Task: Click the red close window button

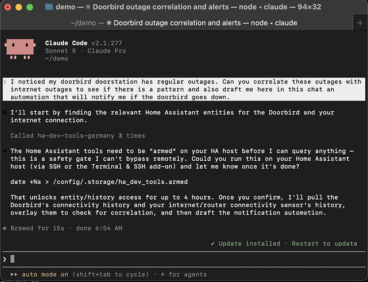Action: [x=8, y=7]
